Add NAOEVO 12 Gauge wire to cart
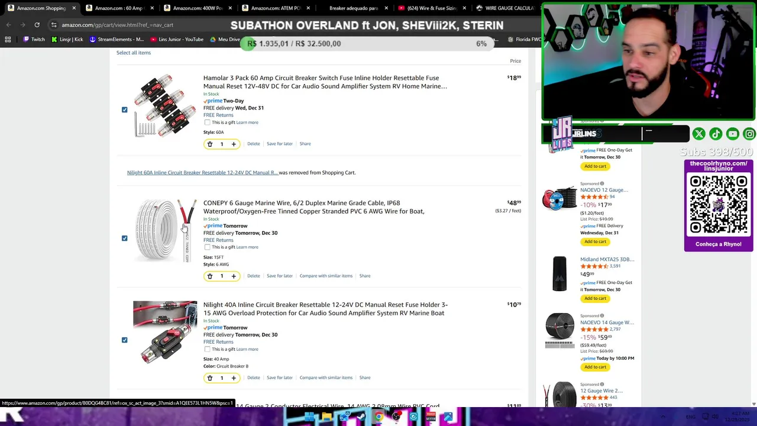 click(x=596, y=241)
